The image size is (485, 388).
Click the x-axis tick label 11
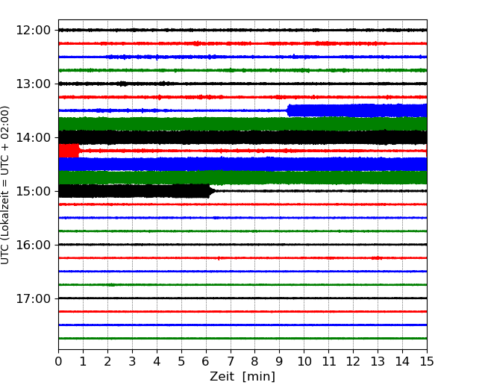coord(329,361)
